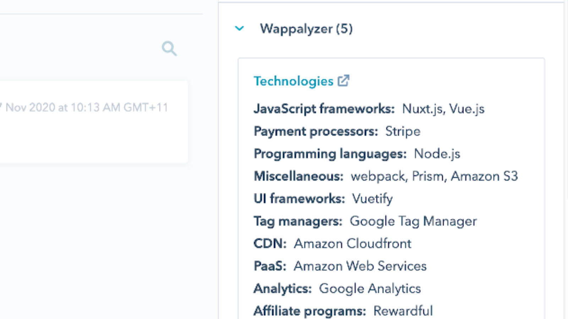Select the Amazon Cloudfront CDN value
This screenshot has height=319, width=568.
(352, 244)
